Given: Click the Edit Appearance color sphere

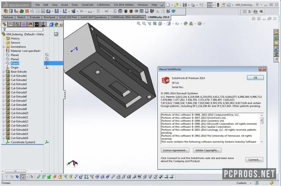Looking at the screenshot, I should [186, 23].
